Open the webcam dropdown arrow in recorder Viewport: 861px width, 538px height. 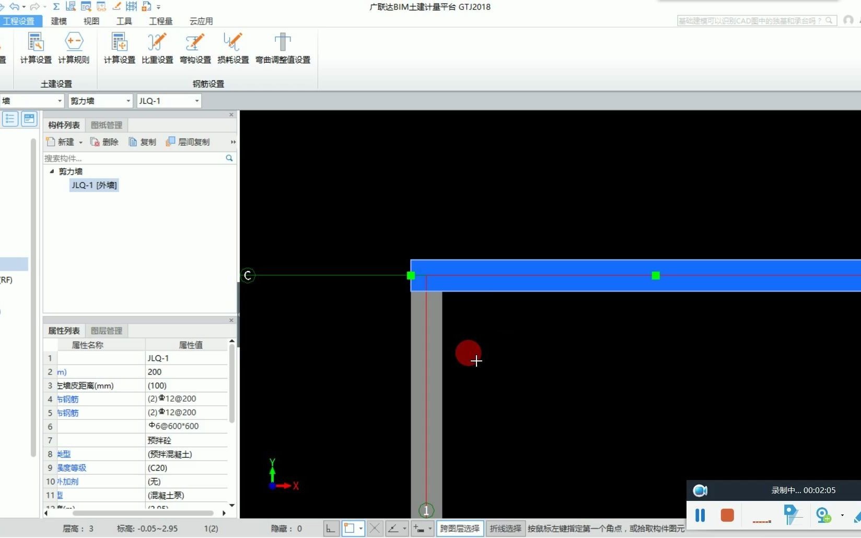(842, 516)
